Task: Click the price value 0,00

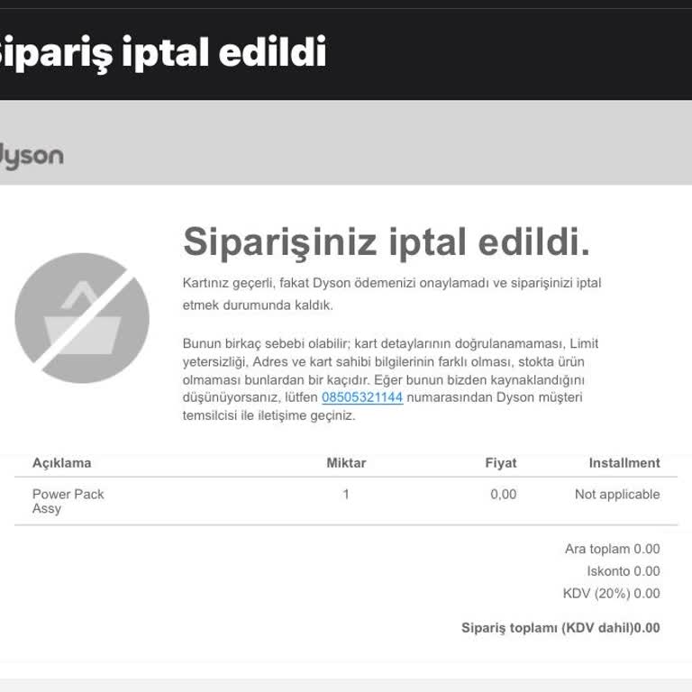Action: (503, 495)
